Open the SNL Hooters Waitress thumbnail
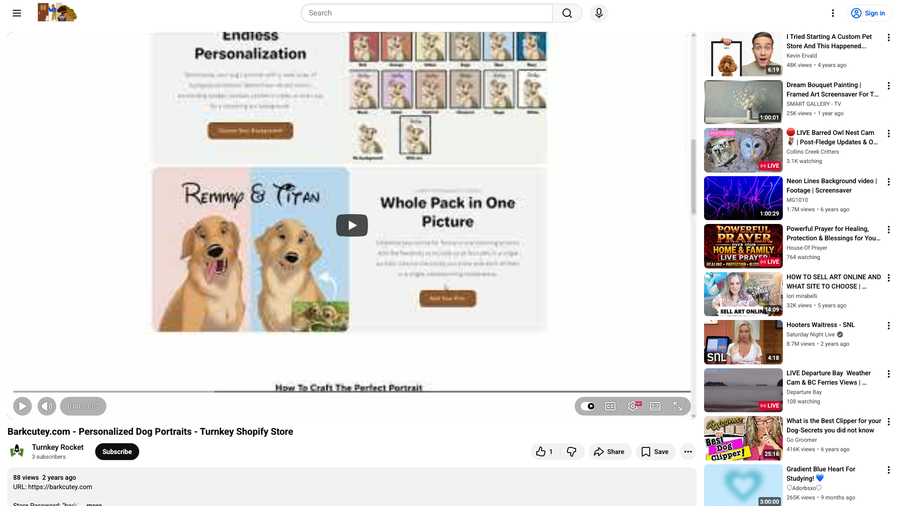 pyautogui.click(x=743, y=342)
